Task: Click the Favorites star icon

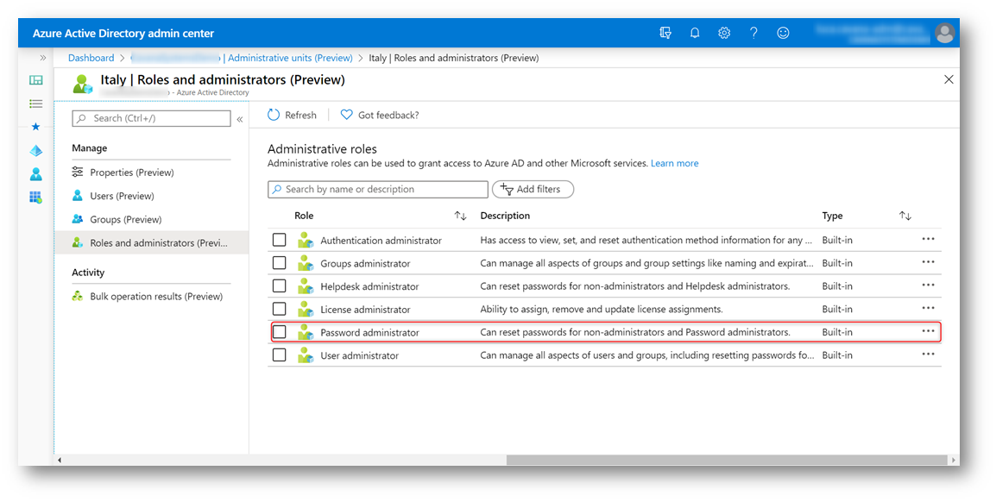Action: 36,126
